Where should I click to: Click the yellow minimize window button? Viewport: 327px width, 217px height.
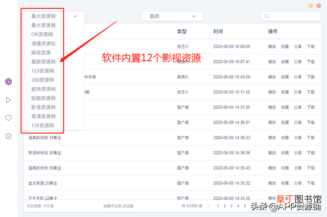tap(311, 6)
